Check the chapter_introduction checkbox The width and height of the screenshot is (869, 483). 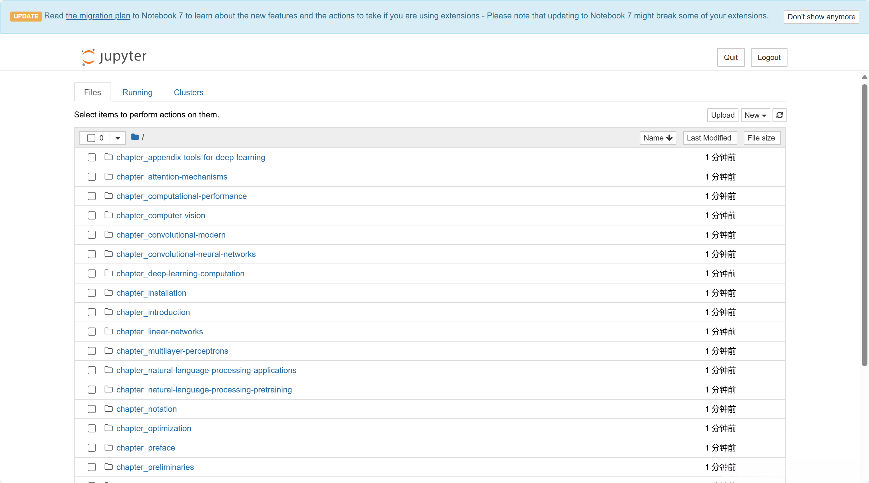[x=92, y=312]
